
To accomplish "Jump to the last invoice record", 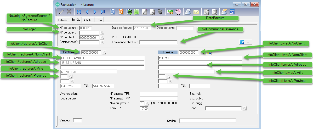I will (103, 12).
